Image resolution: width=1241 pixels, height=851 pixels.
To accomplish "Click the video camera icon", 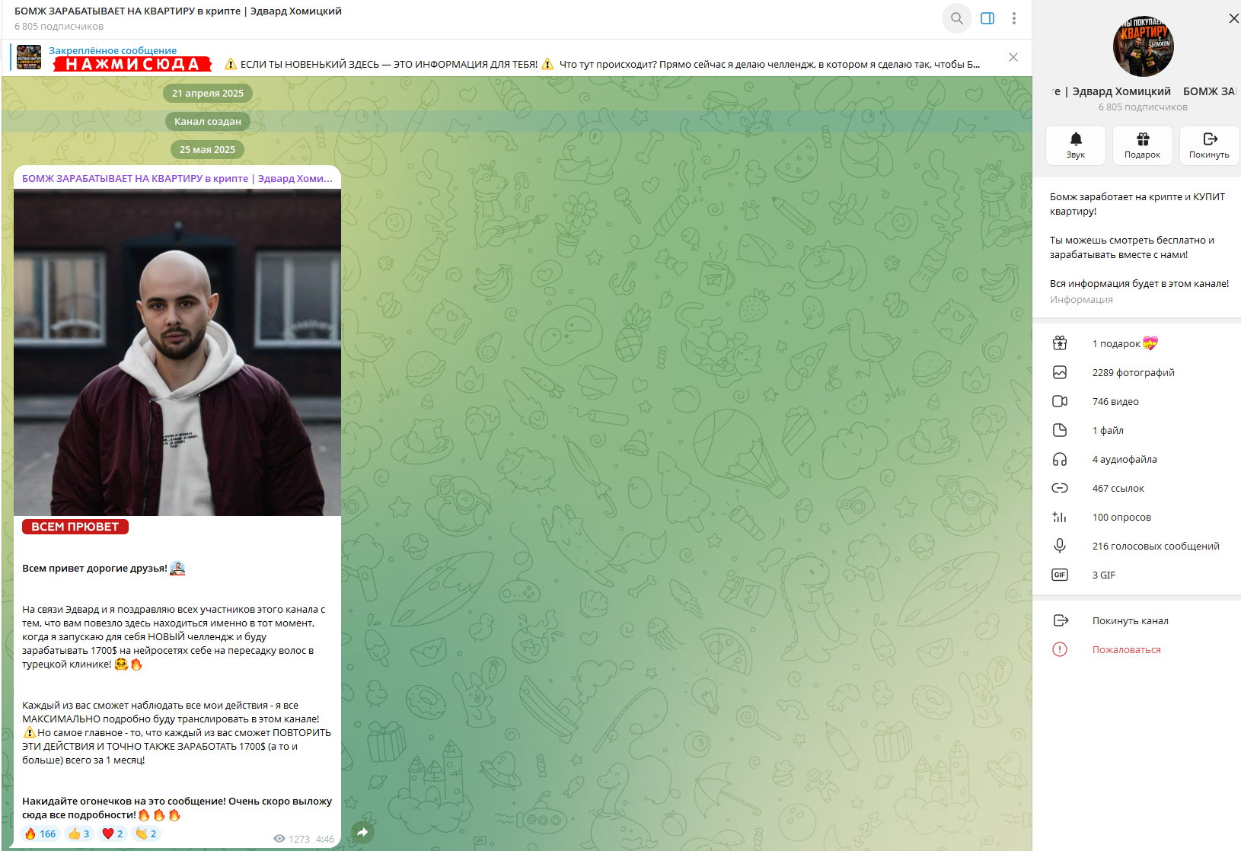I will click(1060, 401).
